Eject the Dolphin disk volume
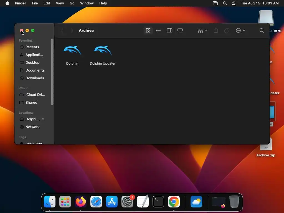 click(x=43, y=119)
